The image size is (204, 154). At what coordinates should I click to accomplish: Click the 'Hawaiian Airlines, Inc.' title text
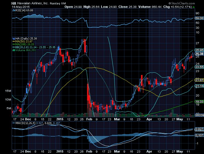pos(33,3)
